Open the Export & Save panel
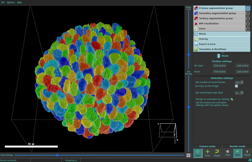 point(222,44)
